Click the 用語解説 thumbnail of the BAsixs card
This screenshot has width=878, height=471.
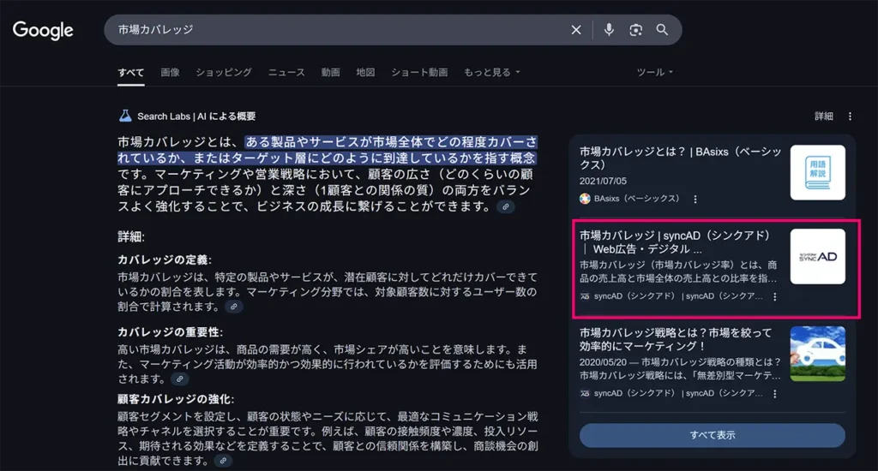[817, 172]
